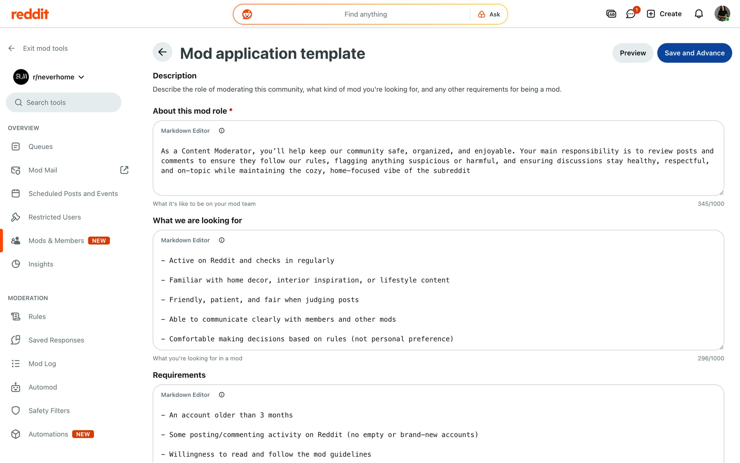Open Mod Mail external link icon

click(x=124, y=170)
